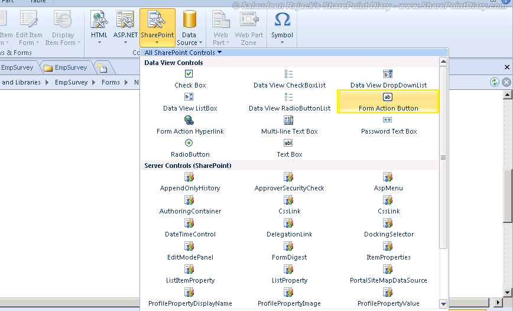
Task: Insert Data View CheckBoxList control
Action: pyautogui.click(x=290, y=79)
